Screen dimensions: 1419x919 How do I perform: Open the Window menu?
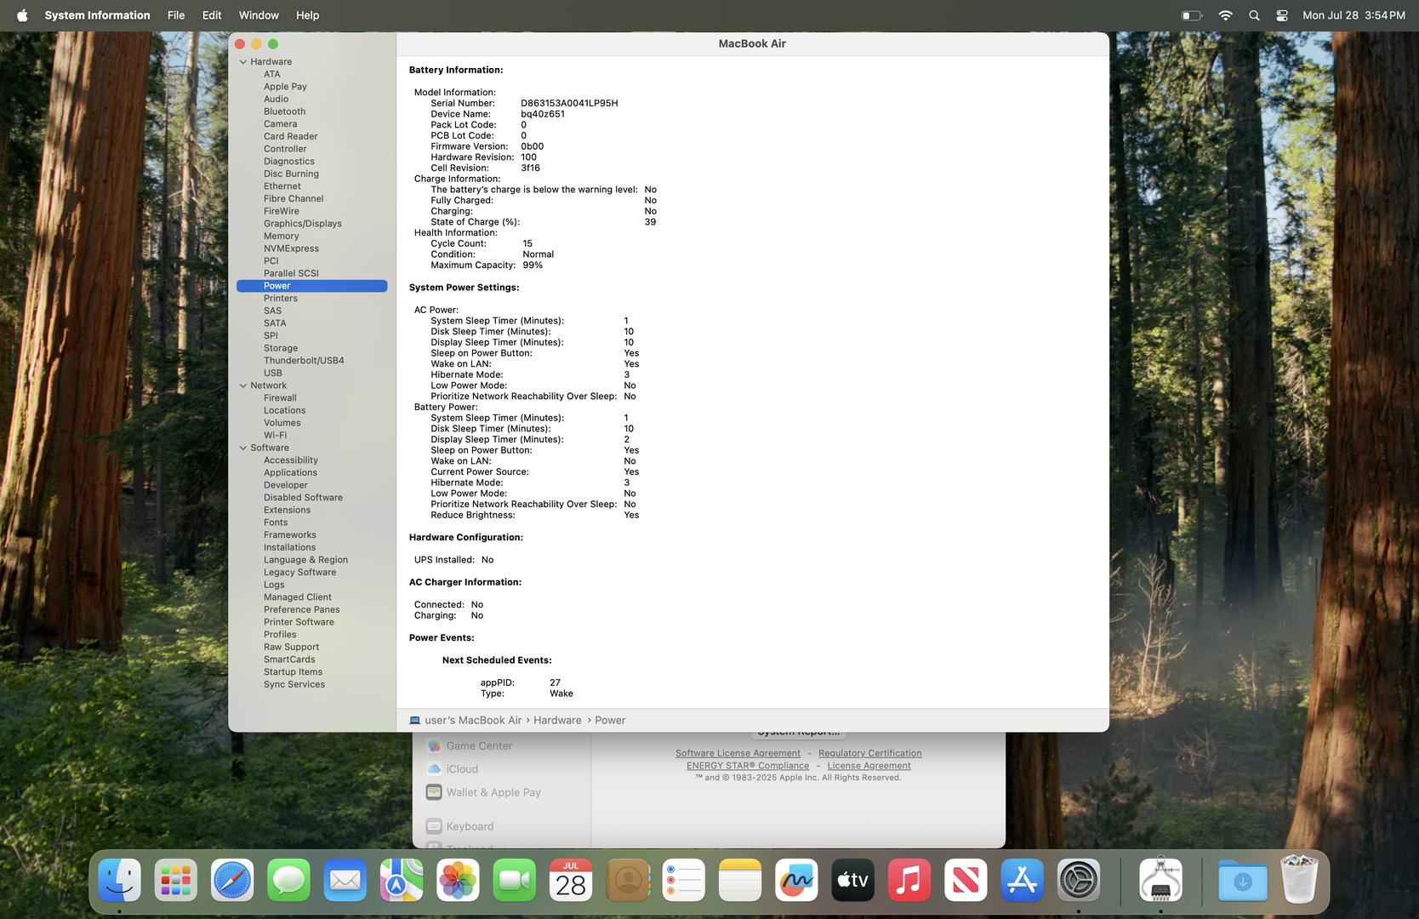click(259, 15)
